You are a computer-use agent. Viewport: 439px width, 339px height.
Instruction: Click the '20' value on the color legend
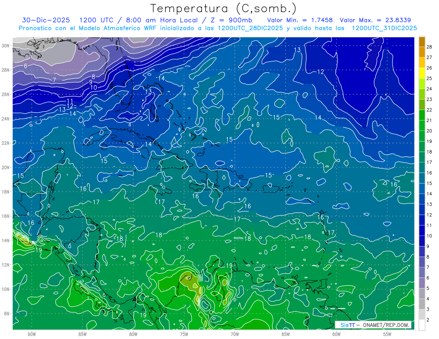coord(429,131)
